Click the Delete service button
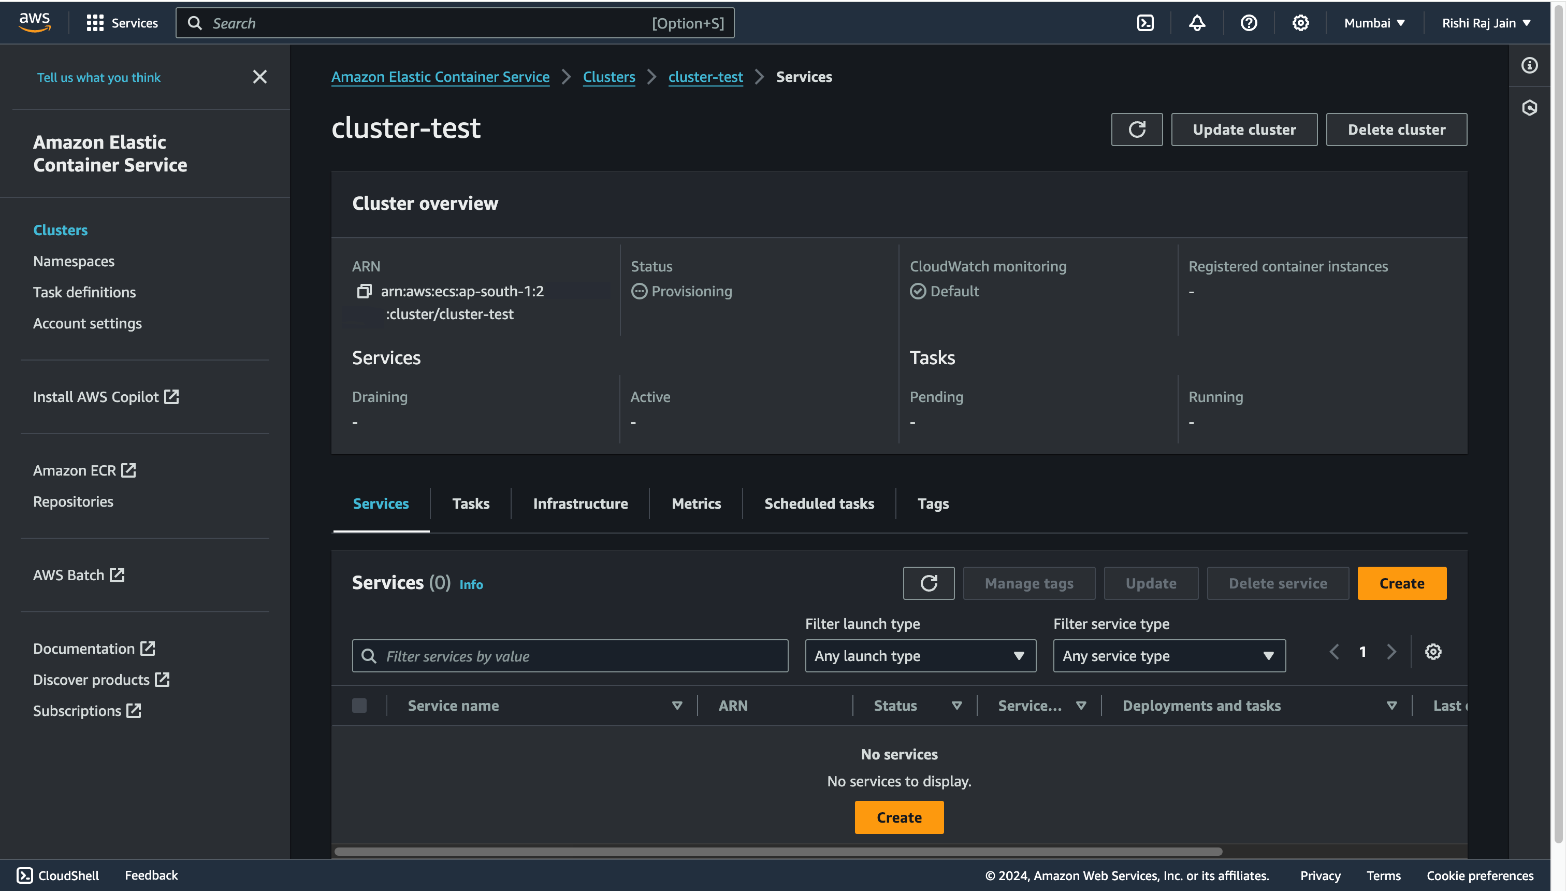 pyautogui.click(x=1278, y=583)
